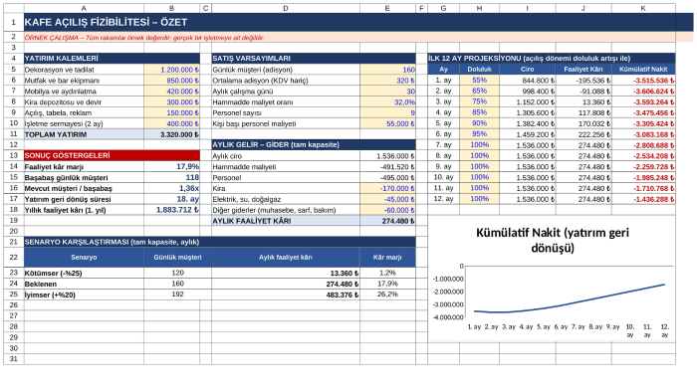
Task: Select column header D
Action: click(x=286, y=8)
